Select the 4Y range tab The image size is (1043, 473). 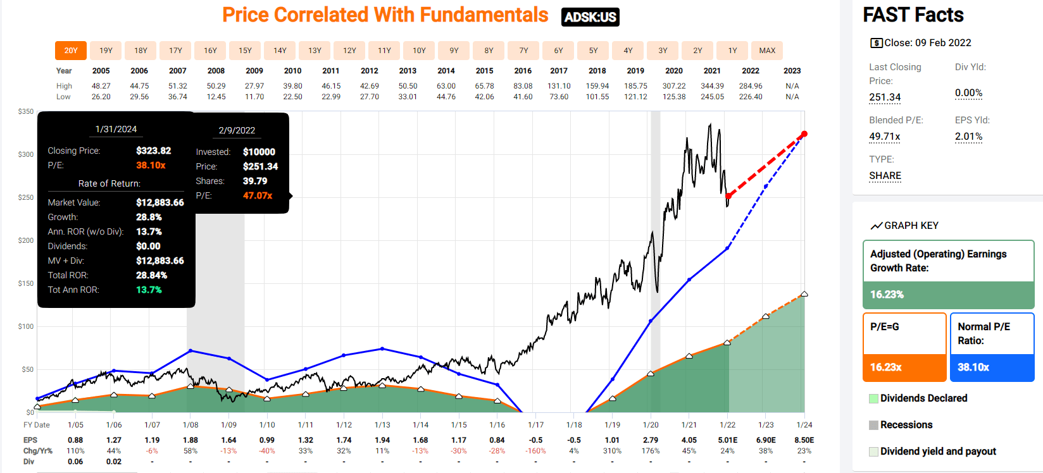click(628, 51)
